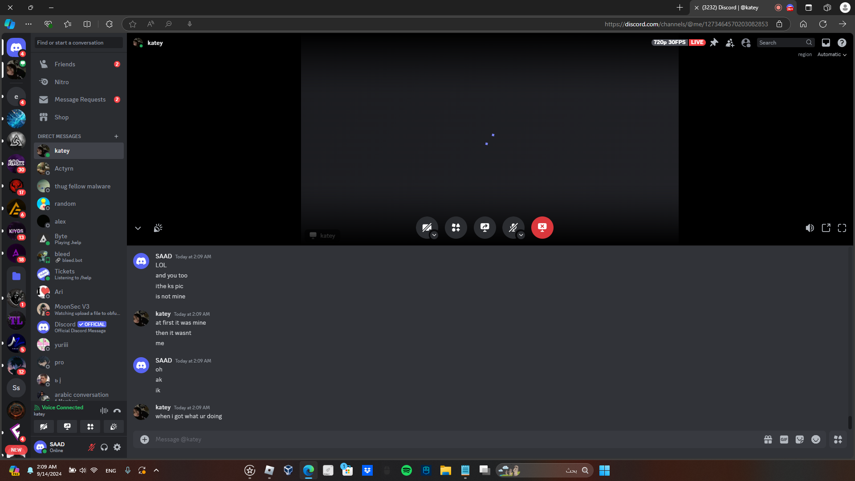Viewport: 855px width, 481px height.
Task: Expand camera options arrow
Action: click(x=434, y=235)
